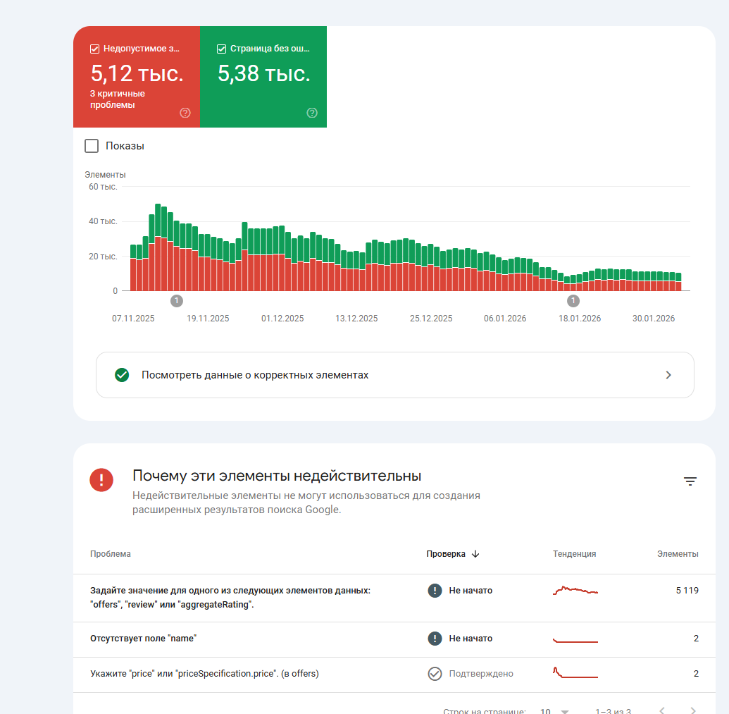Click green checkmark icon beside valid items link
The width and height of the screenshot is (729, 714).
tap(122, 375)
